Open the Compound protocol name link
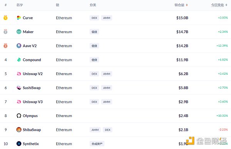The height and width of the screenshot is (149, 231). pyautogui.click(x=32, y=60)
